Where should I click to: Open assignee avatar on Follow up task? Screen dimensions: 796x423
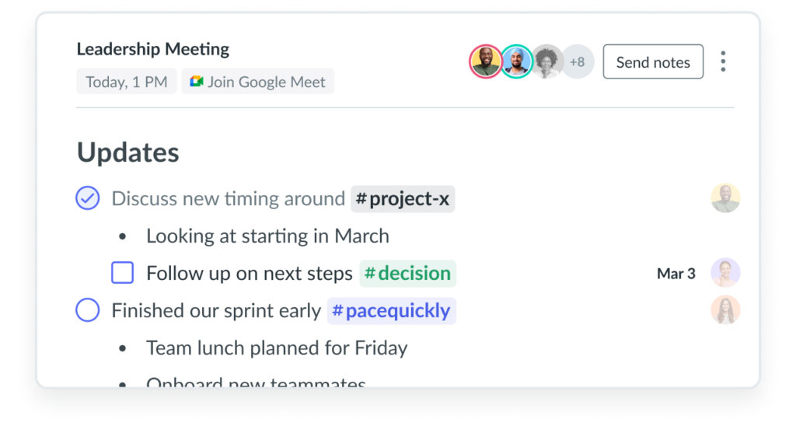pos(725,273)
